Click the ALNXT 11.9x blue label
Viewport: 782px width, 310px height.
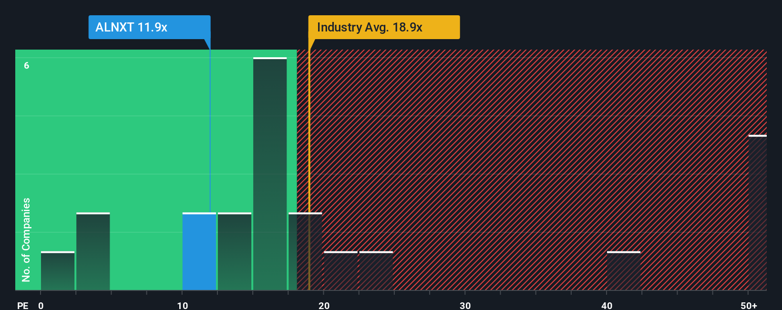[149, 27]
